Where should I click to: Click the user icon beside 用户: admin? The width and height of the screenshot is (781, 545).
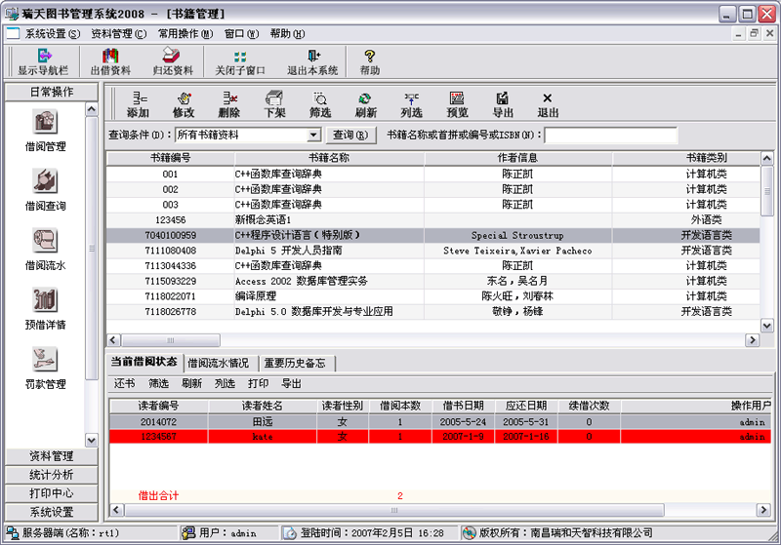188,533
